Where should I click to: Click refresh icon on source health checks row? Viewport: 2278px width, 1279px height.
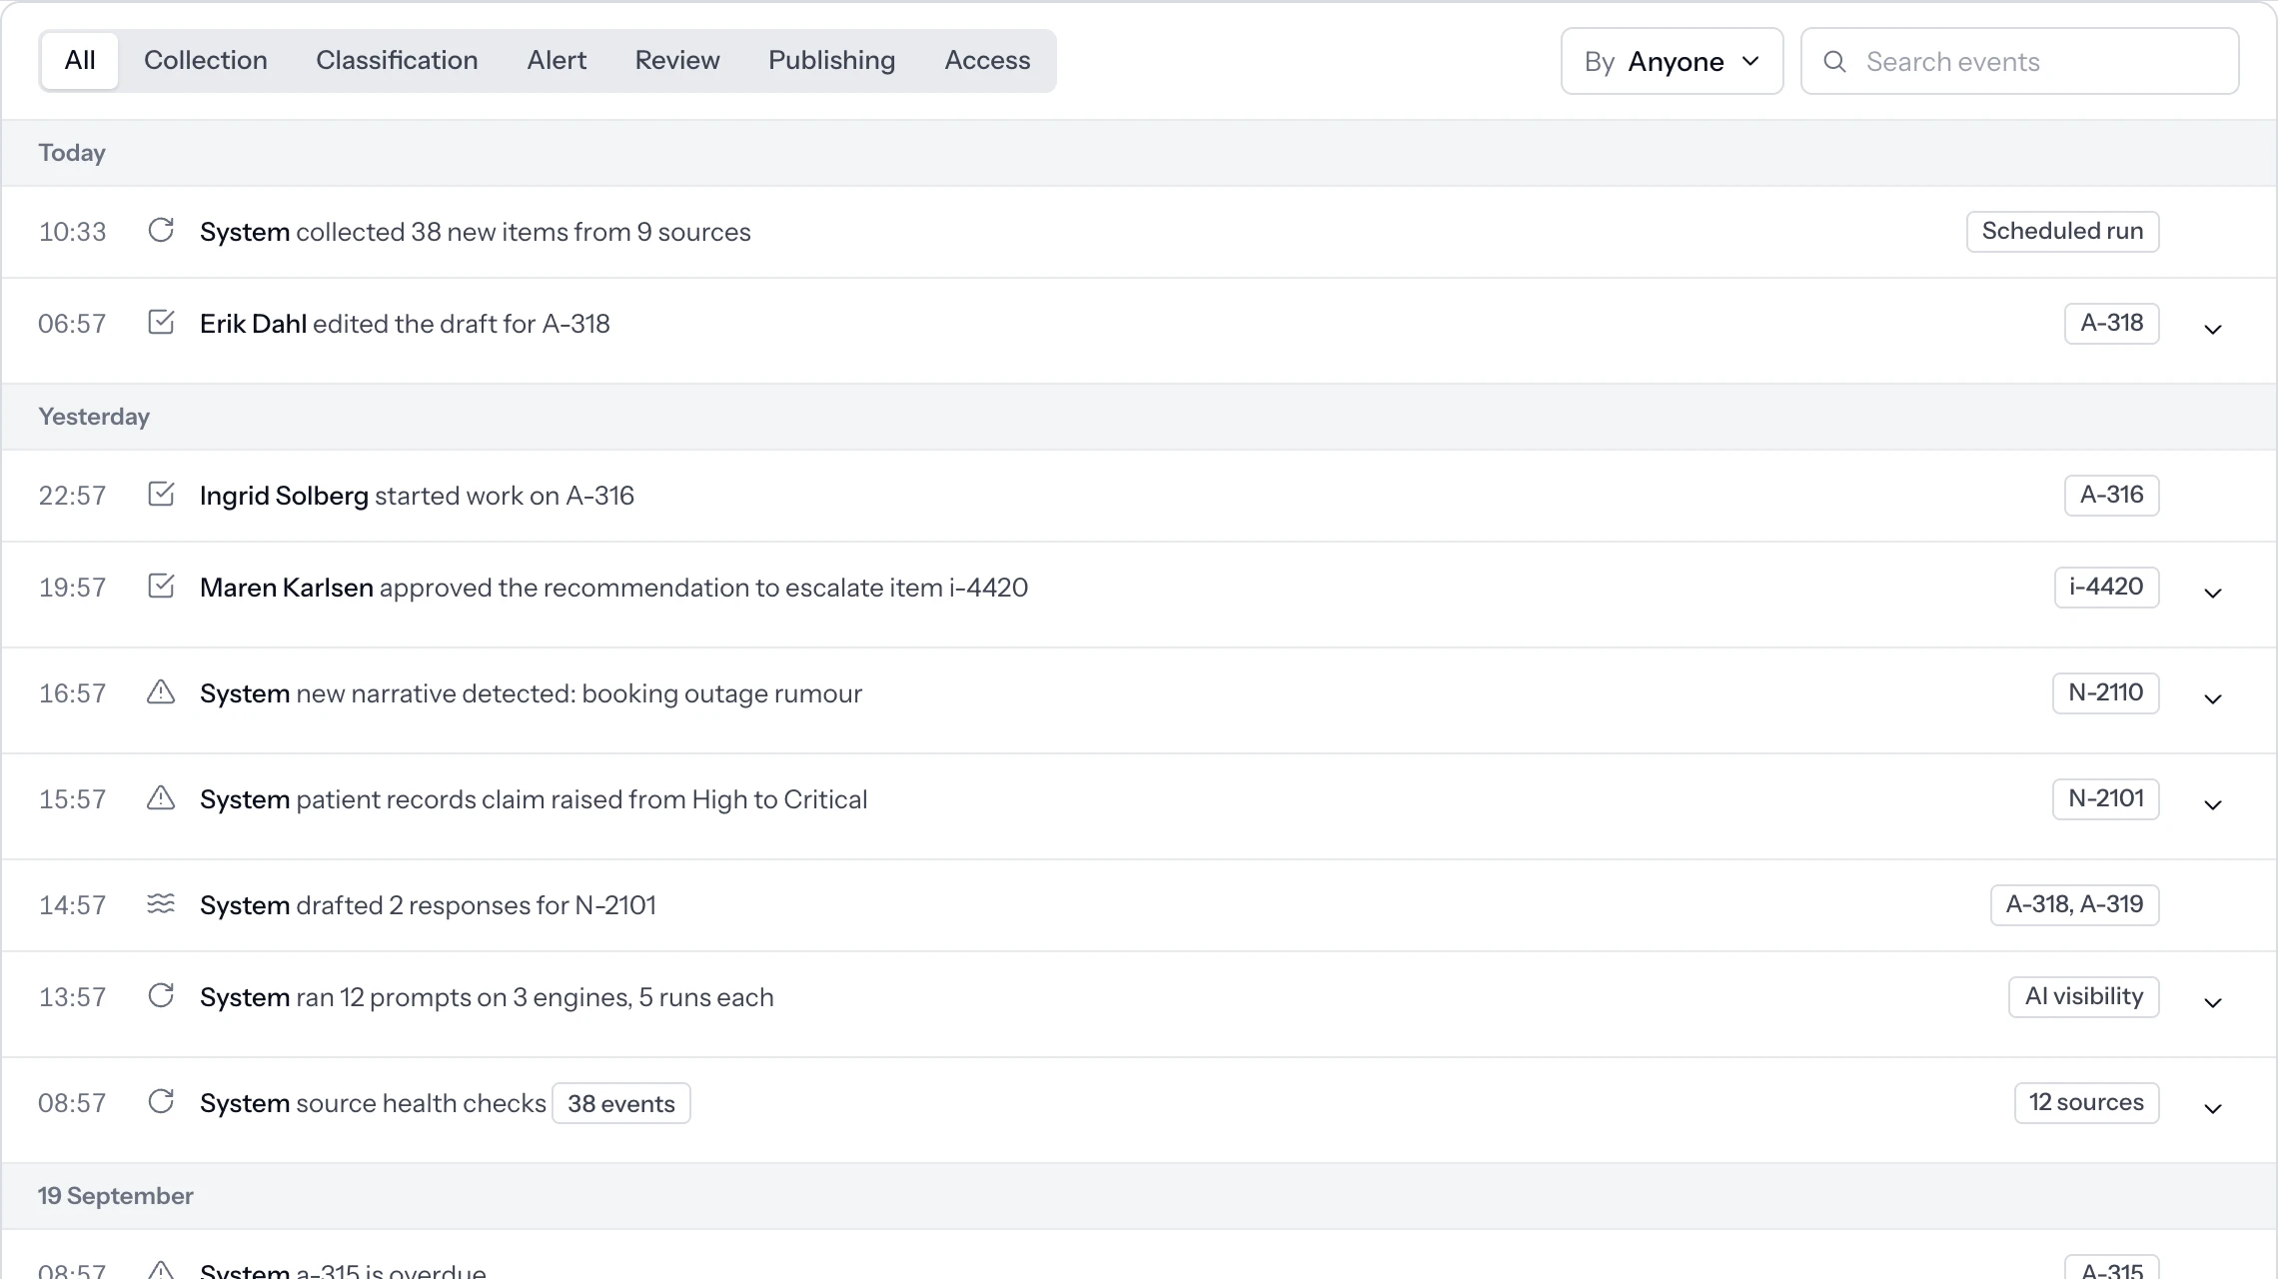(161, 1102)
